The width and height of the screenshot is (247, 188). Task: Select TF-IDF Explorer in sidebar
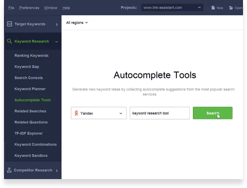[29, 133]
